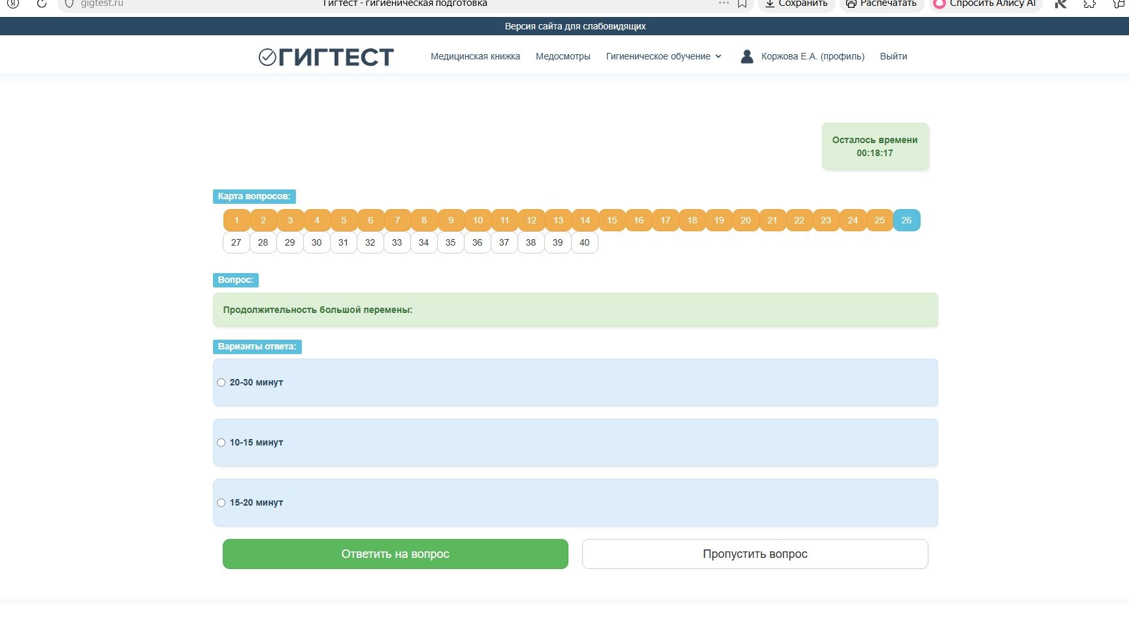Go to question 23 in question map
Viewport: 1129px width, 635px height.
pos(826,220)
